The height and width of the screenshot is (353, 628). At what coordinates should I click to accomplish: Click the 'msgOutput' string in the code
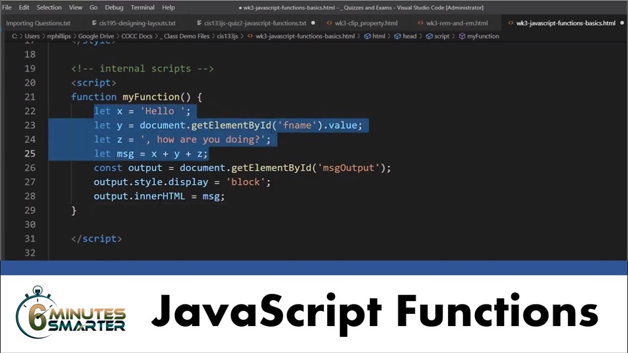(x=348, y=168)
